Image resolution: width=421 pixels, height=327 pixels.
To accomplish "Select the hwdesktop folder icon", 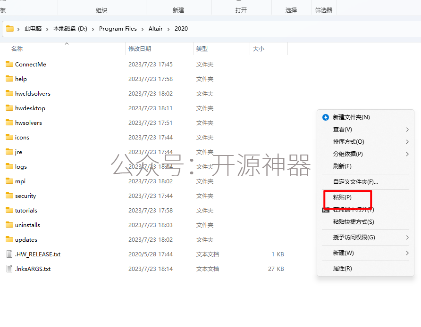I will (x=9, y=108).
